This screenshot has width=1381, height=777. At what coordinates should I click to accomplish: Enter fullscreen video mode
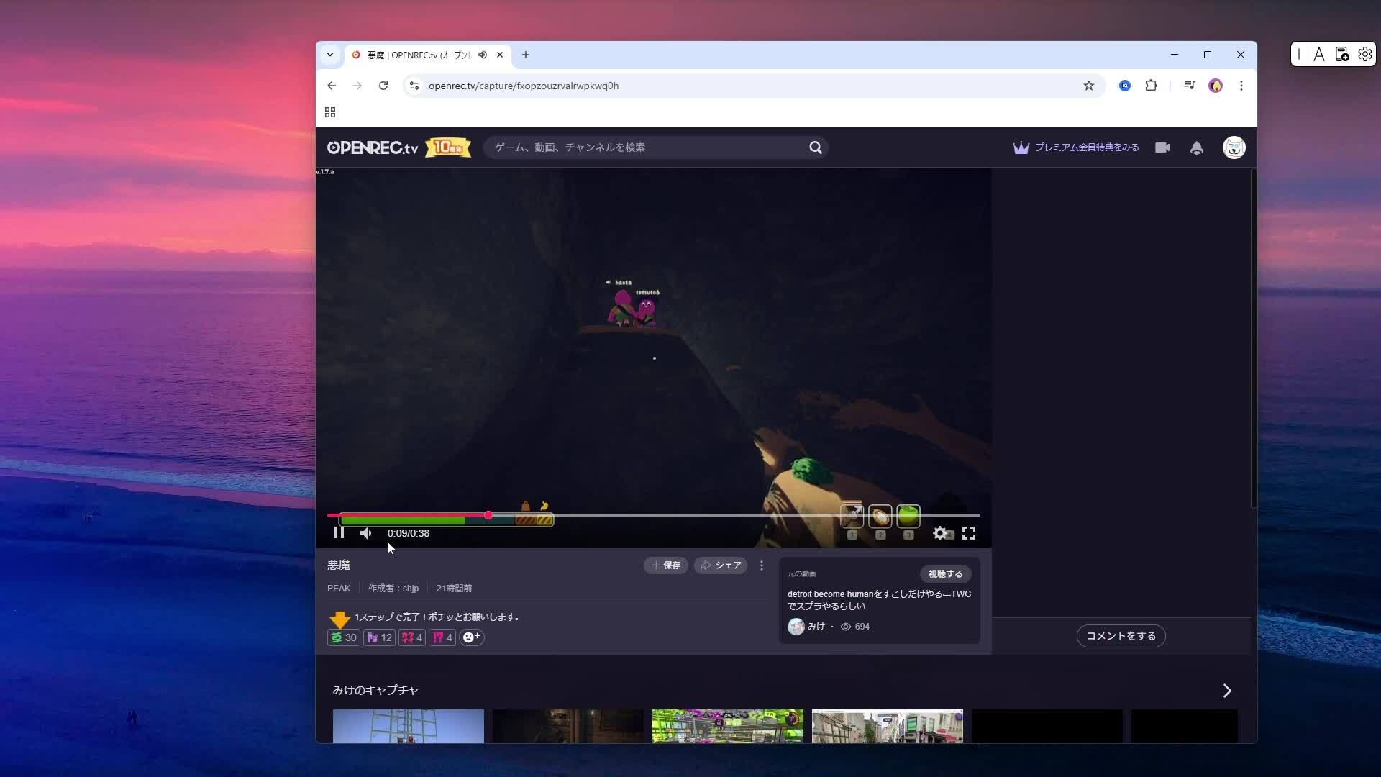pyautogui.click(x=969, y=533)
